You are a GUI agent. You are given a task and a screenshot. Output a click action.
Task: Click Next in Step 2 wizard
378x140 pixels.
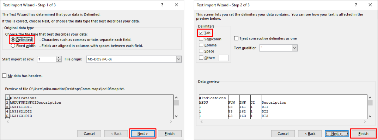[x=336, y=134]
